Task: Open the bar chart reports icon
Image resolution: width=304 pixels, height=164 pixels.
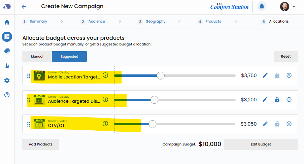Action: click(x=7, y=66)
